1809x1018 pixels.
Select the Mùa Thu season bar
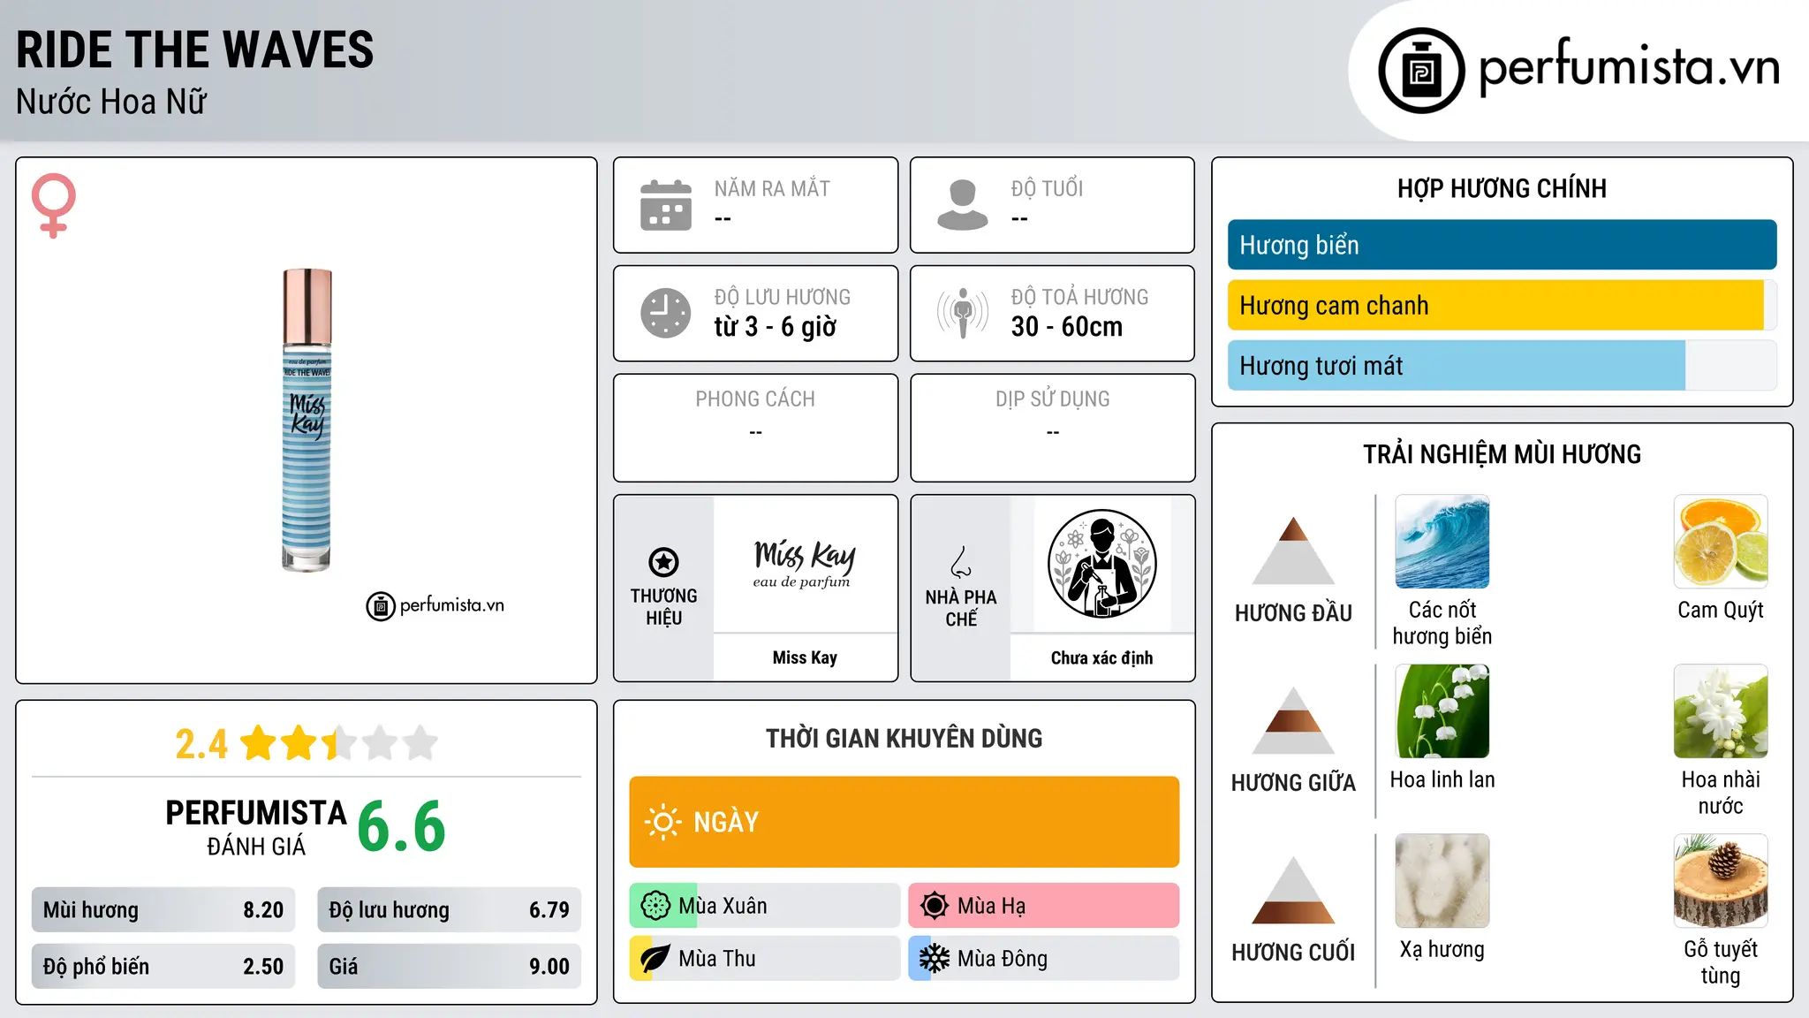765,959
